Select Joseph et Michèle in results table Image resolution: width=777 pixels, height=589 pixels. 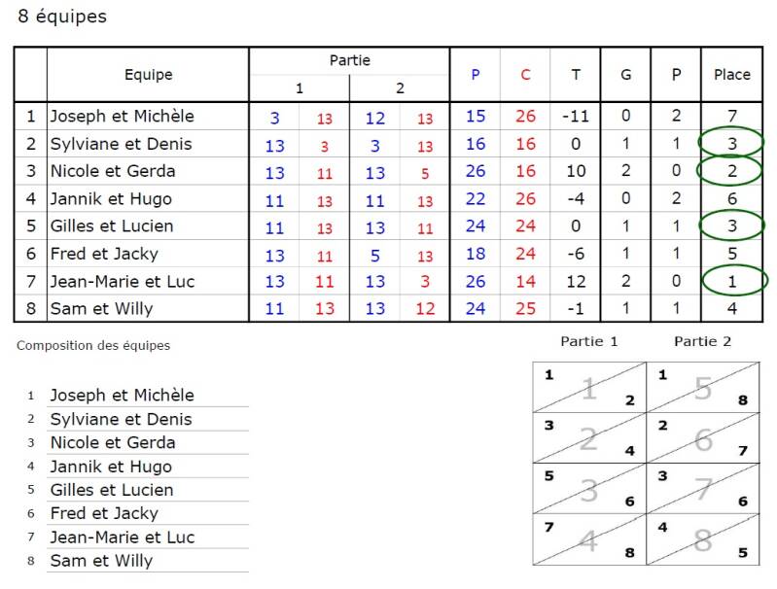click(x=122, y=116)
